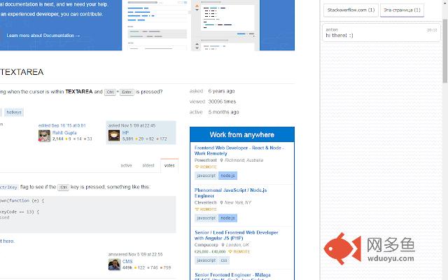
Task: Open the Senior Frontend Engineer - Málaga job
Action: [232, 275]
